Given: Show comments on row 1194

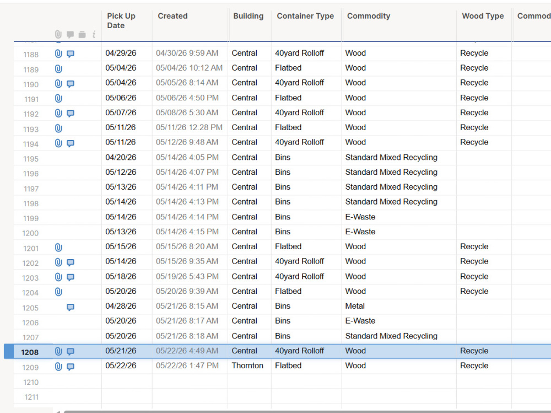Looking at the screenshot, I should click(x=71, y=143).
